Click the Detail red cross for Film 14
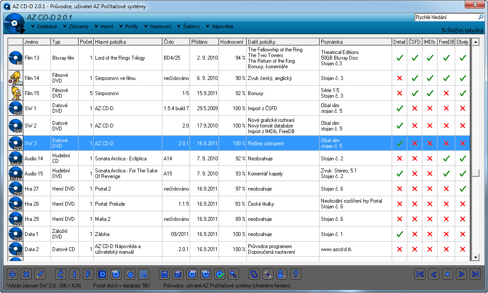 pos(399,78)
